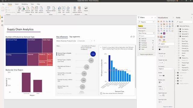Click Stable (Low Price) treemap tile
The image size is (193, 108).
point(16,46)
